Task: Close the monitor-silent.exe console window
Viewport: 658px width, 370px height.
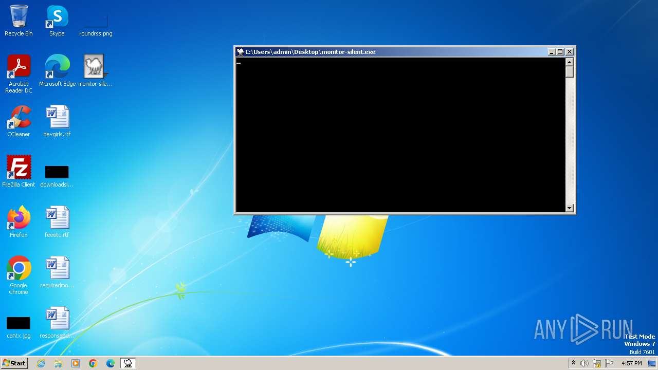Action: pyautogui.click(x=570, y=52)
